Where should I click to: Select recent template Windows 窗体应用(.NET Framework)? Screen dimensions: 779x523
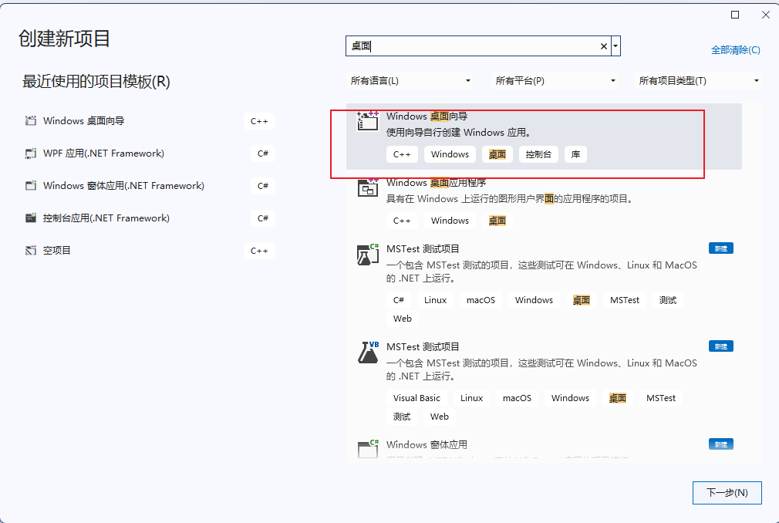[x=123, y=186]
